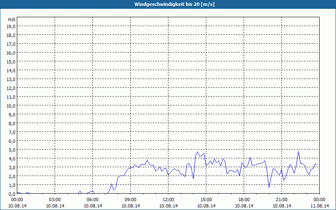Select the 6,0 y-axis value
The image size is (336, 210).
[12, 141]
